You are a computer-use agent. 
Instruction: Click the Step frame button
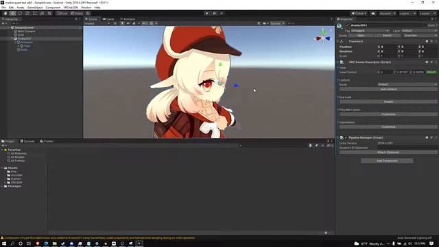click(x=222, y=14)
